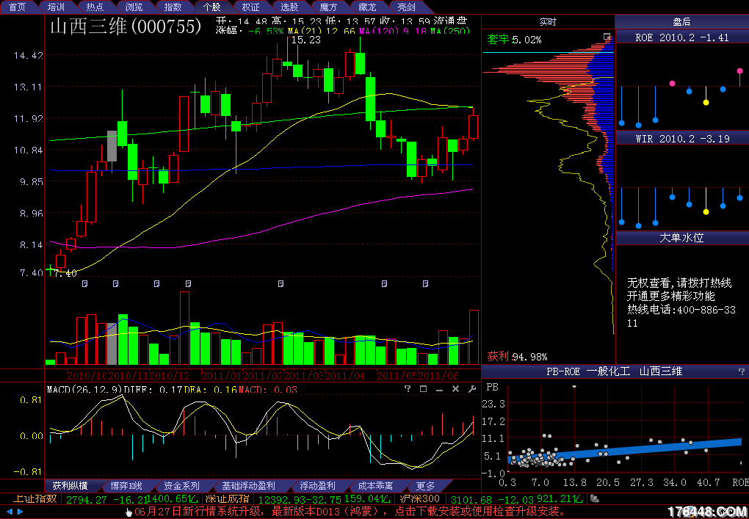
Task: Select the 盘后 after-hours tab
Action: [681, 22]
